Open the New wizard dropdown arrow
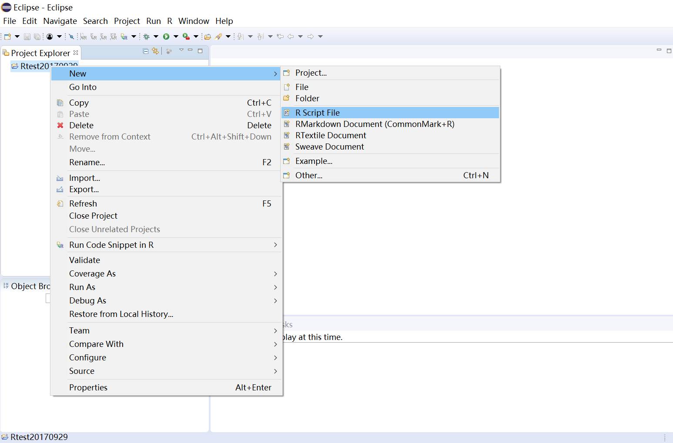The width and height of the screenshot is (673, 443). tap(17, 37)
